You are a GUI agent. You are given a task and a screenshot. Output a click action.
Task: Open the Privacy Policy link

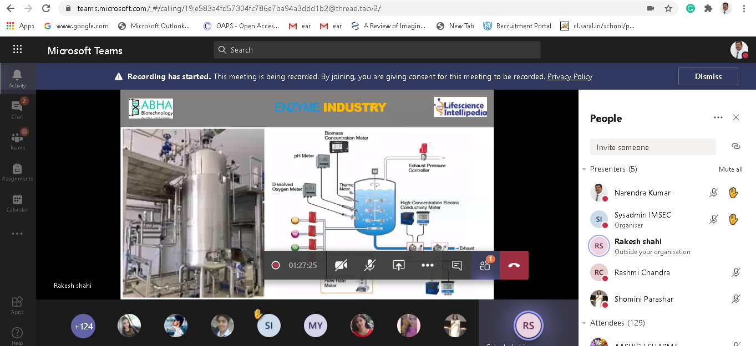570,76
